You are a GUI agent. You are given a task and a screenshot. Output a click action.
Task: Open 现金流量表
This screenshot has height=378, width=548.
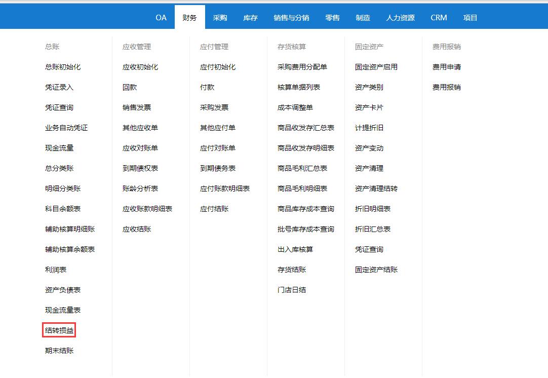[63, 310]
